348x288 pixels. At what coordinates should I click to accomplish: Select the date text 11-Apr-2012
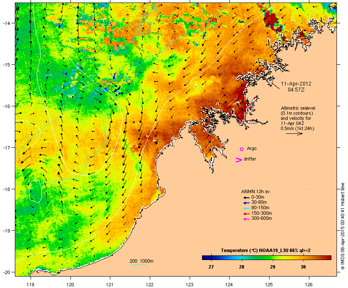coord(296,84)
